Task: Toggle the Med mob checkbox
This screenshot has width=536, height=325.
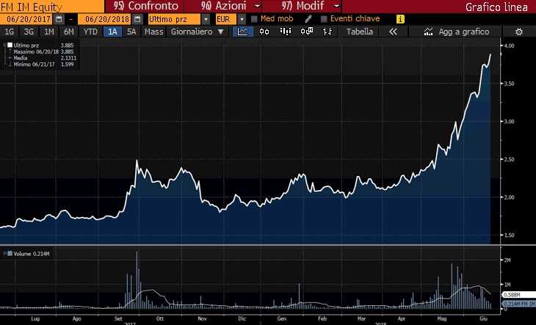Action: [254, 19]
